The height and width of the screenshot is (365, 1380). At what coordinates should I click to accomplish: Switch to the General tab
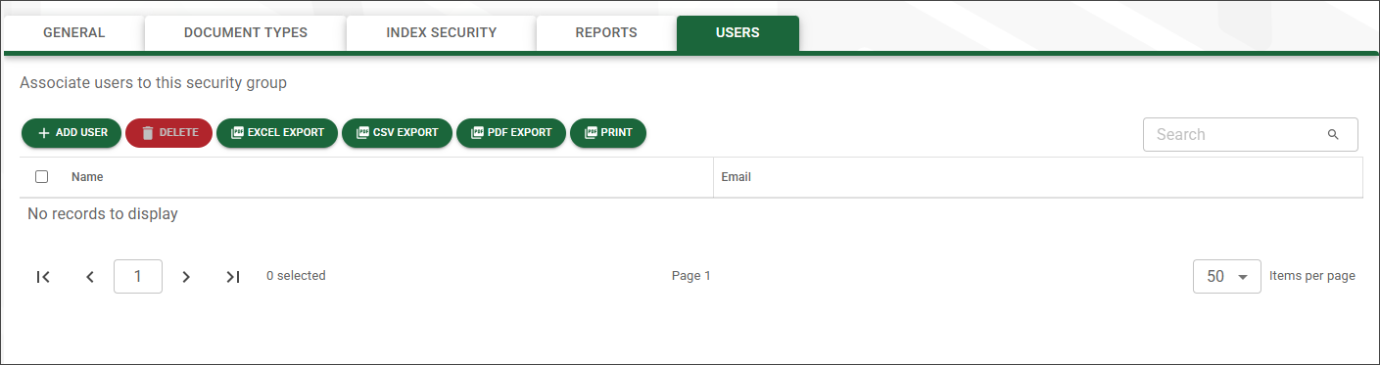(x=74, y=32)
